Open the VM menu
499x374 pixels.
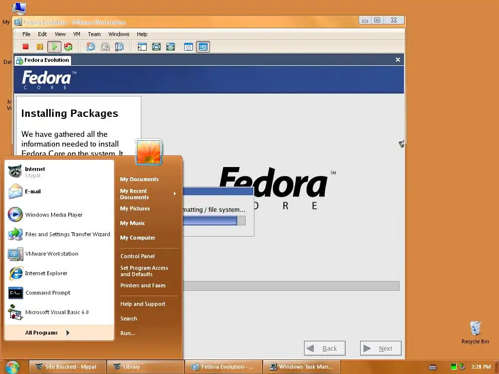[x=77, y=34]
